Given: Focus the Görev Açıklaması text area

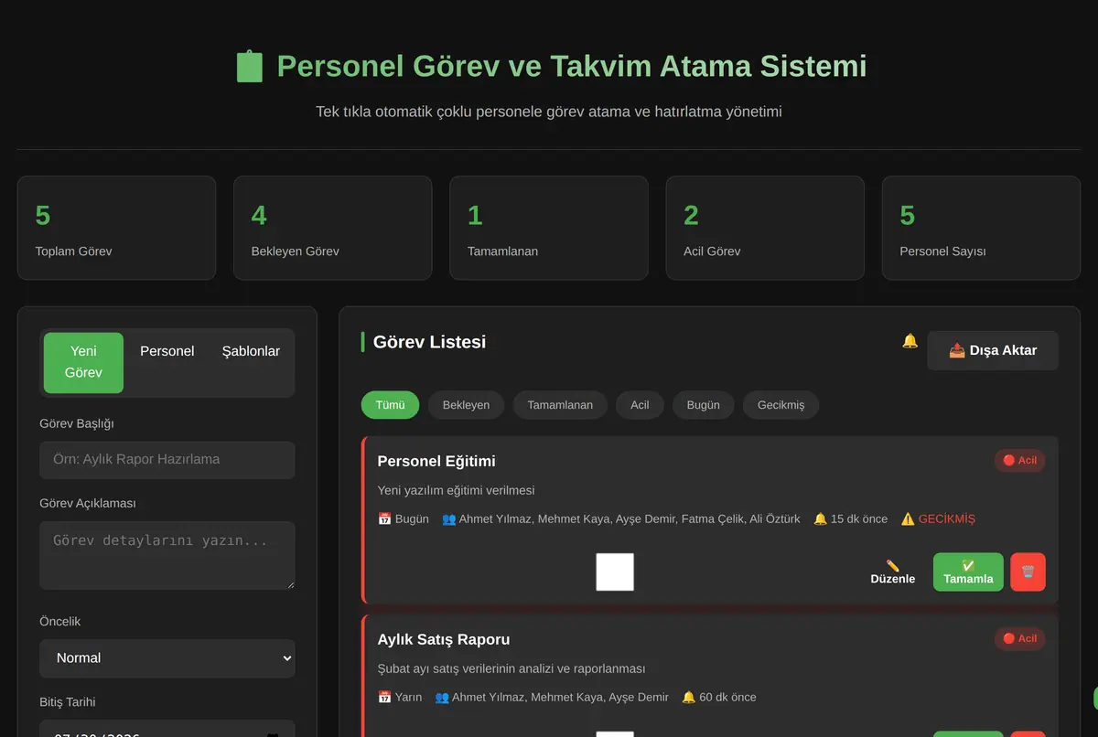Looking at the screenshot, I should tap(167, 555).
